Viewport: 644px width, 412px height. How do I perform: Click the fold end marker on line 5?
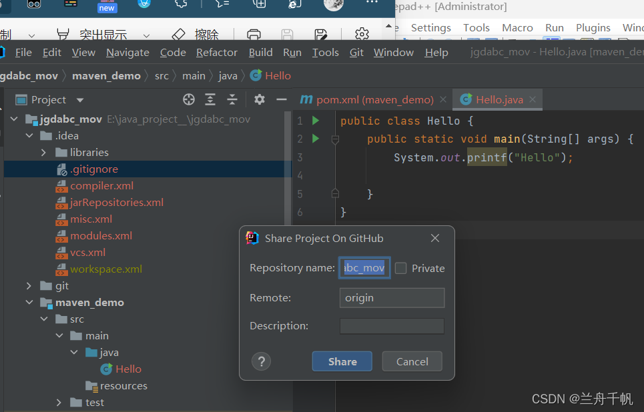pos(335,193)
